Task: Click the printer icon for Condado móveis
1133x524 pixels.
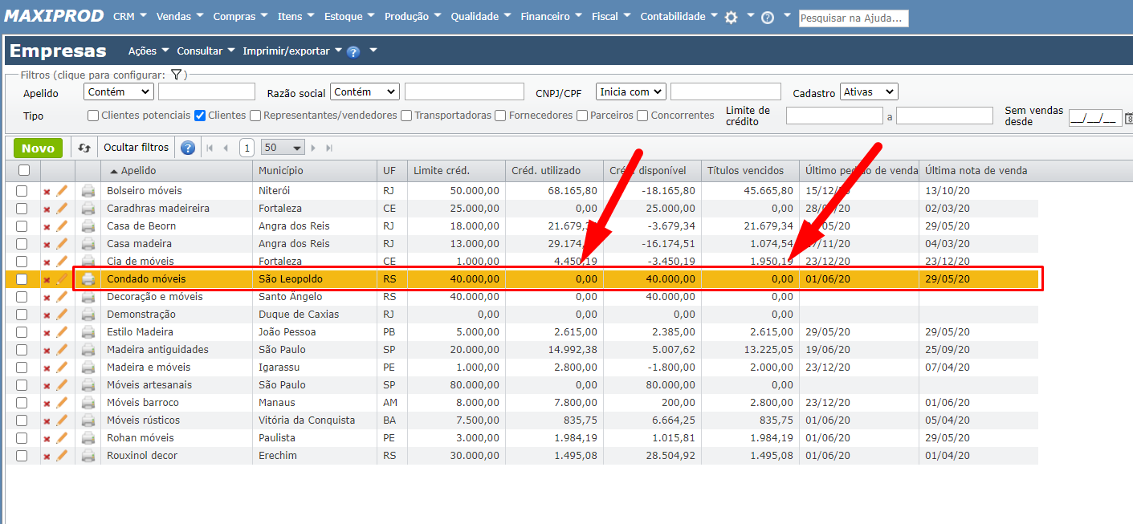Action: (88, 279)
